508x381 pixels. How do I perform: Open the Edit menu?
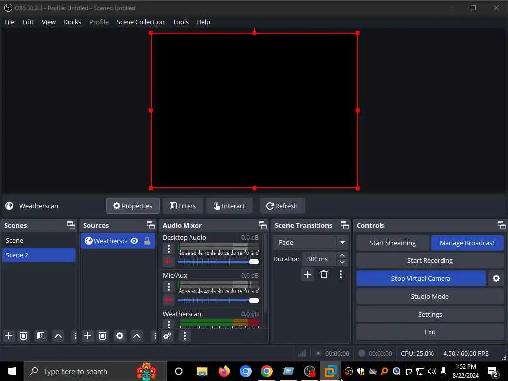(28, 22)
